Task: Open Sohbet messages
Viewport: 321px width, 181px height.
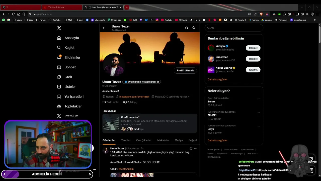Action: click(66, 67)
